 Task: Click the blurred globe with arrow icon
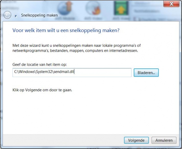click(65, 8)
